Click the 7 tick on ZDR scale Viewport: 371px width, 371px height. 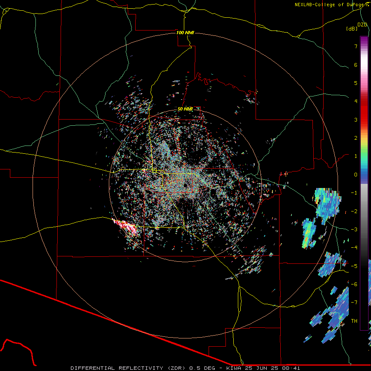click(x=356, y=46)
